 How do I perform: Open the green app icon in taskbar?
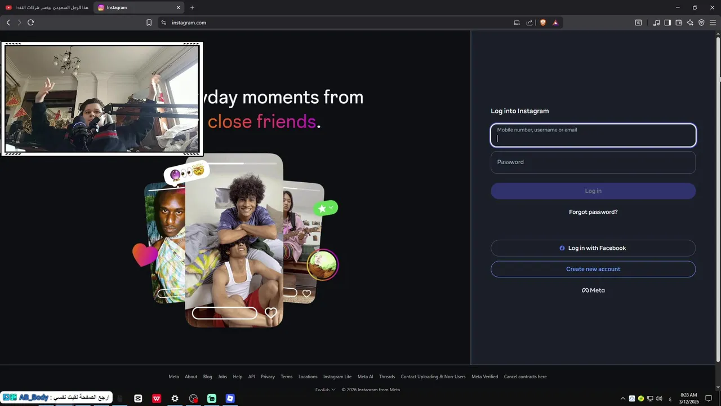coord(212,398)
